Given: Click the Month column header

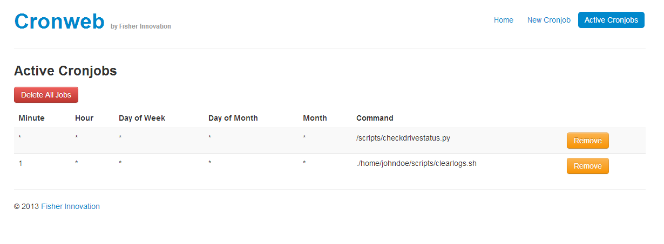Looking at the screenshot, I should click(315, 118).
